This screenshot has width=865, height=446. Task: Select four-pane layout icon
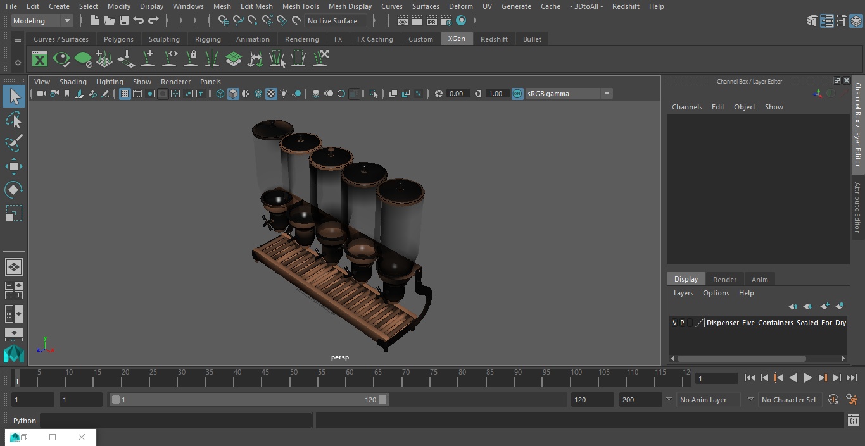tap(14, 290)
